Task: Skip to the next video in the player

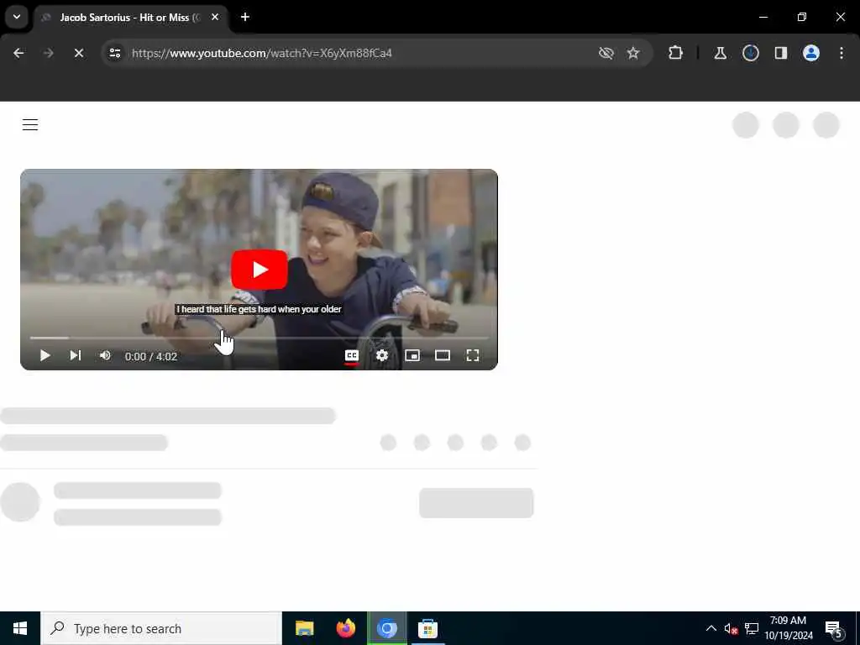Action: pyautogui.click(x=75, y=355)
